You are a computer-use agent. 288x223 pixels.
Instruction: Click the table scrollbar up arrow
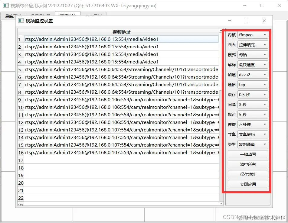221,30
